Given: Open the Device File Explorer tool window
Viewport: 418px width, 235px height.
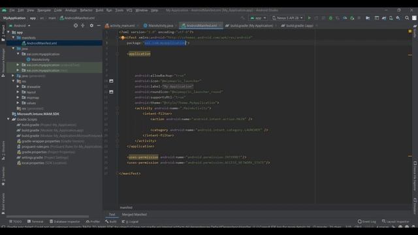Looking at the screenshot, I should [415, 176].
